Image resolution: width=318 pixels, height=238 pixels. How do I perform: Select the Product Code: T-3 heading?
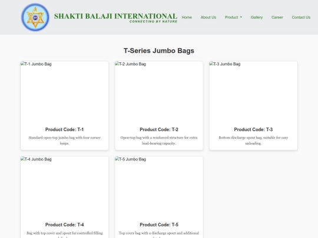click(x=253, y=129)
